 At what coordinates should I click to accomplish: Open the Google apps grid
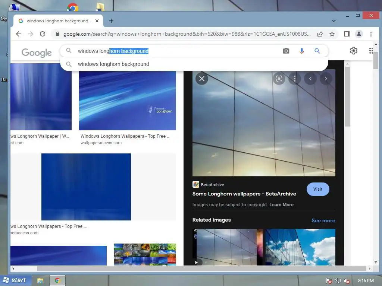(371, 51)
